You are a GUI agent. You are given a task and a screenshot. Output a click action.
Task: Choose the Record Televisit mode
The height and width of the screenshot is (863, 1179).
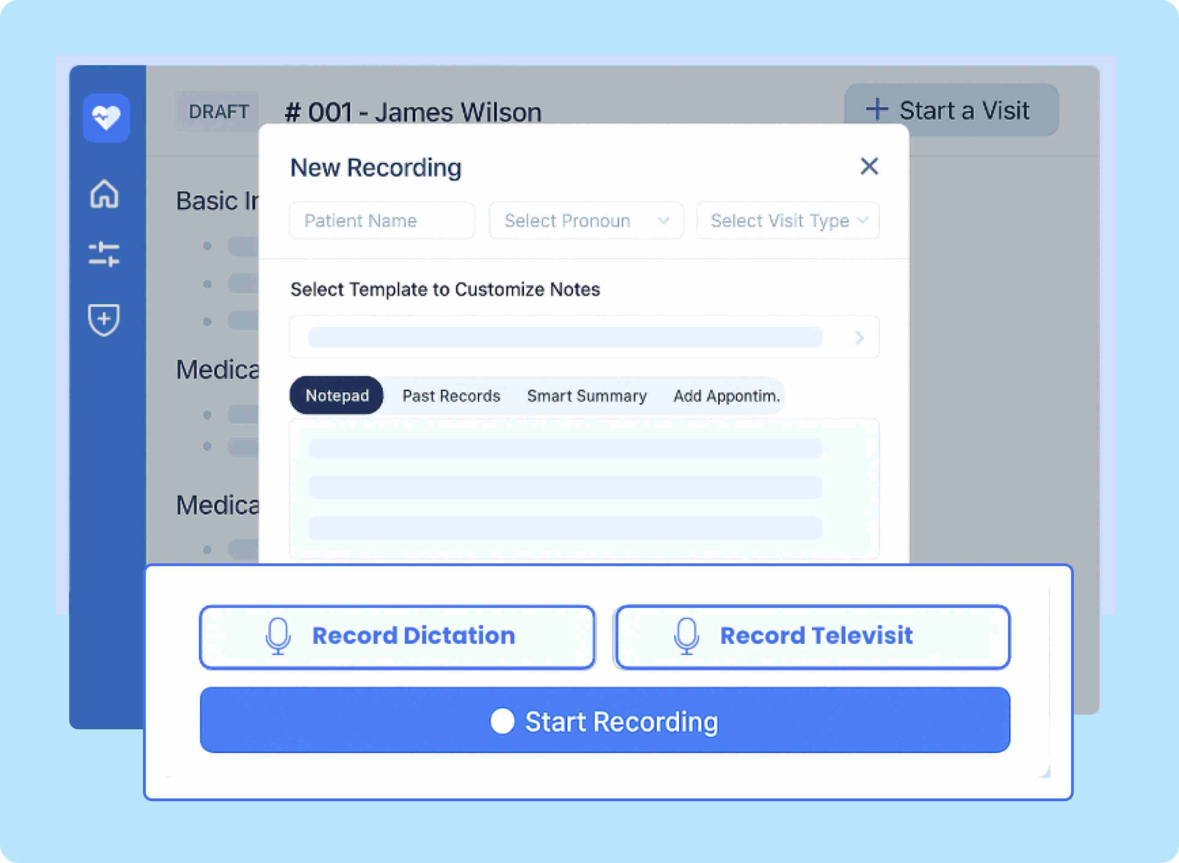coord(813,637)
